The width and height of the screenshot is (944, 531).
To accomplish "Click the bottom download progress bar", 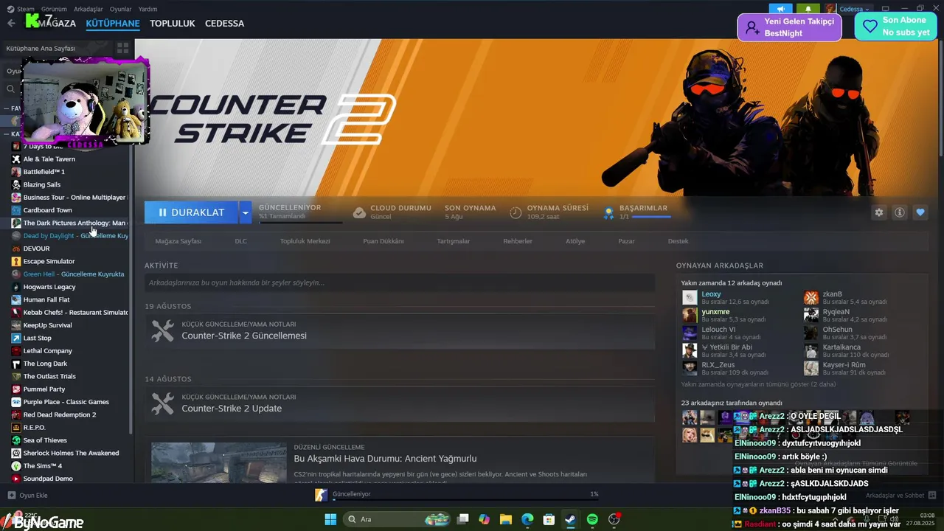I will click(x=465, y=499).
